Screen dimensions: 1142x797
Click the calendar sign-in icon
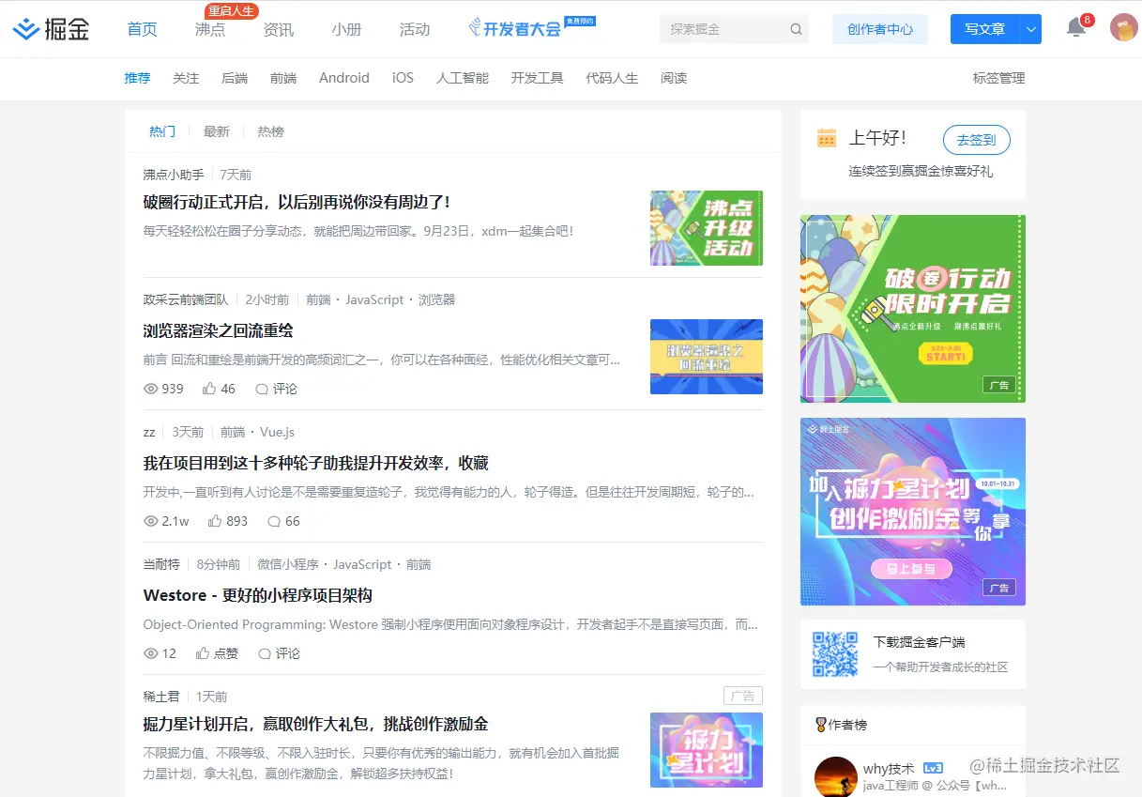(x=827, y=138)
